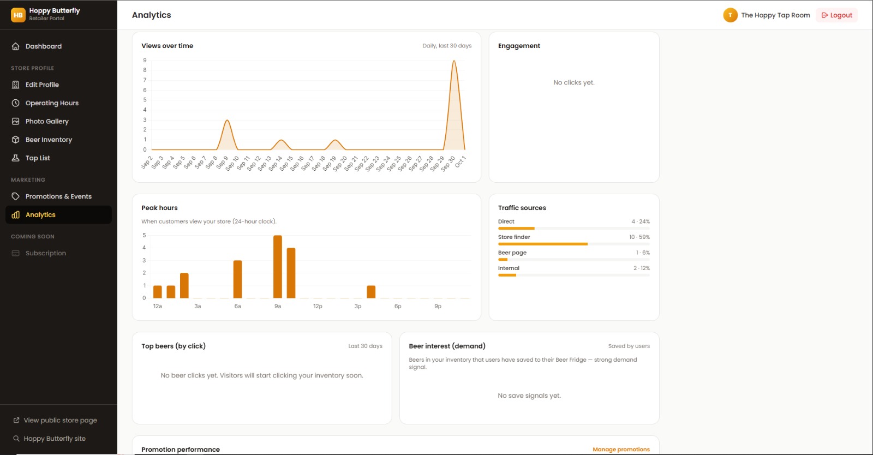Click the external link icon beside View public store page
Screen dimensions: 873x455
[x=16, y=420]
